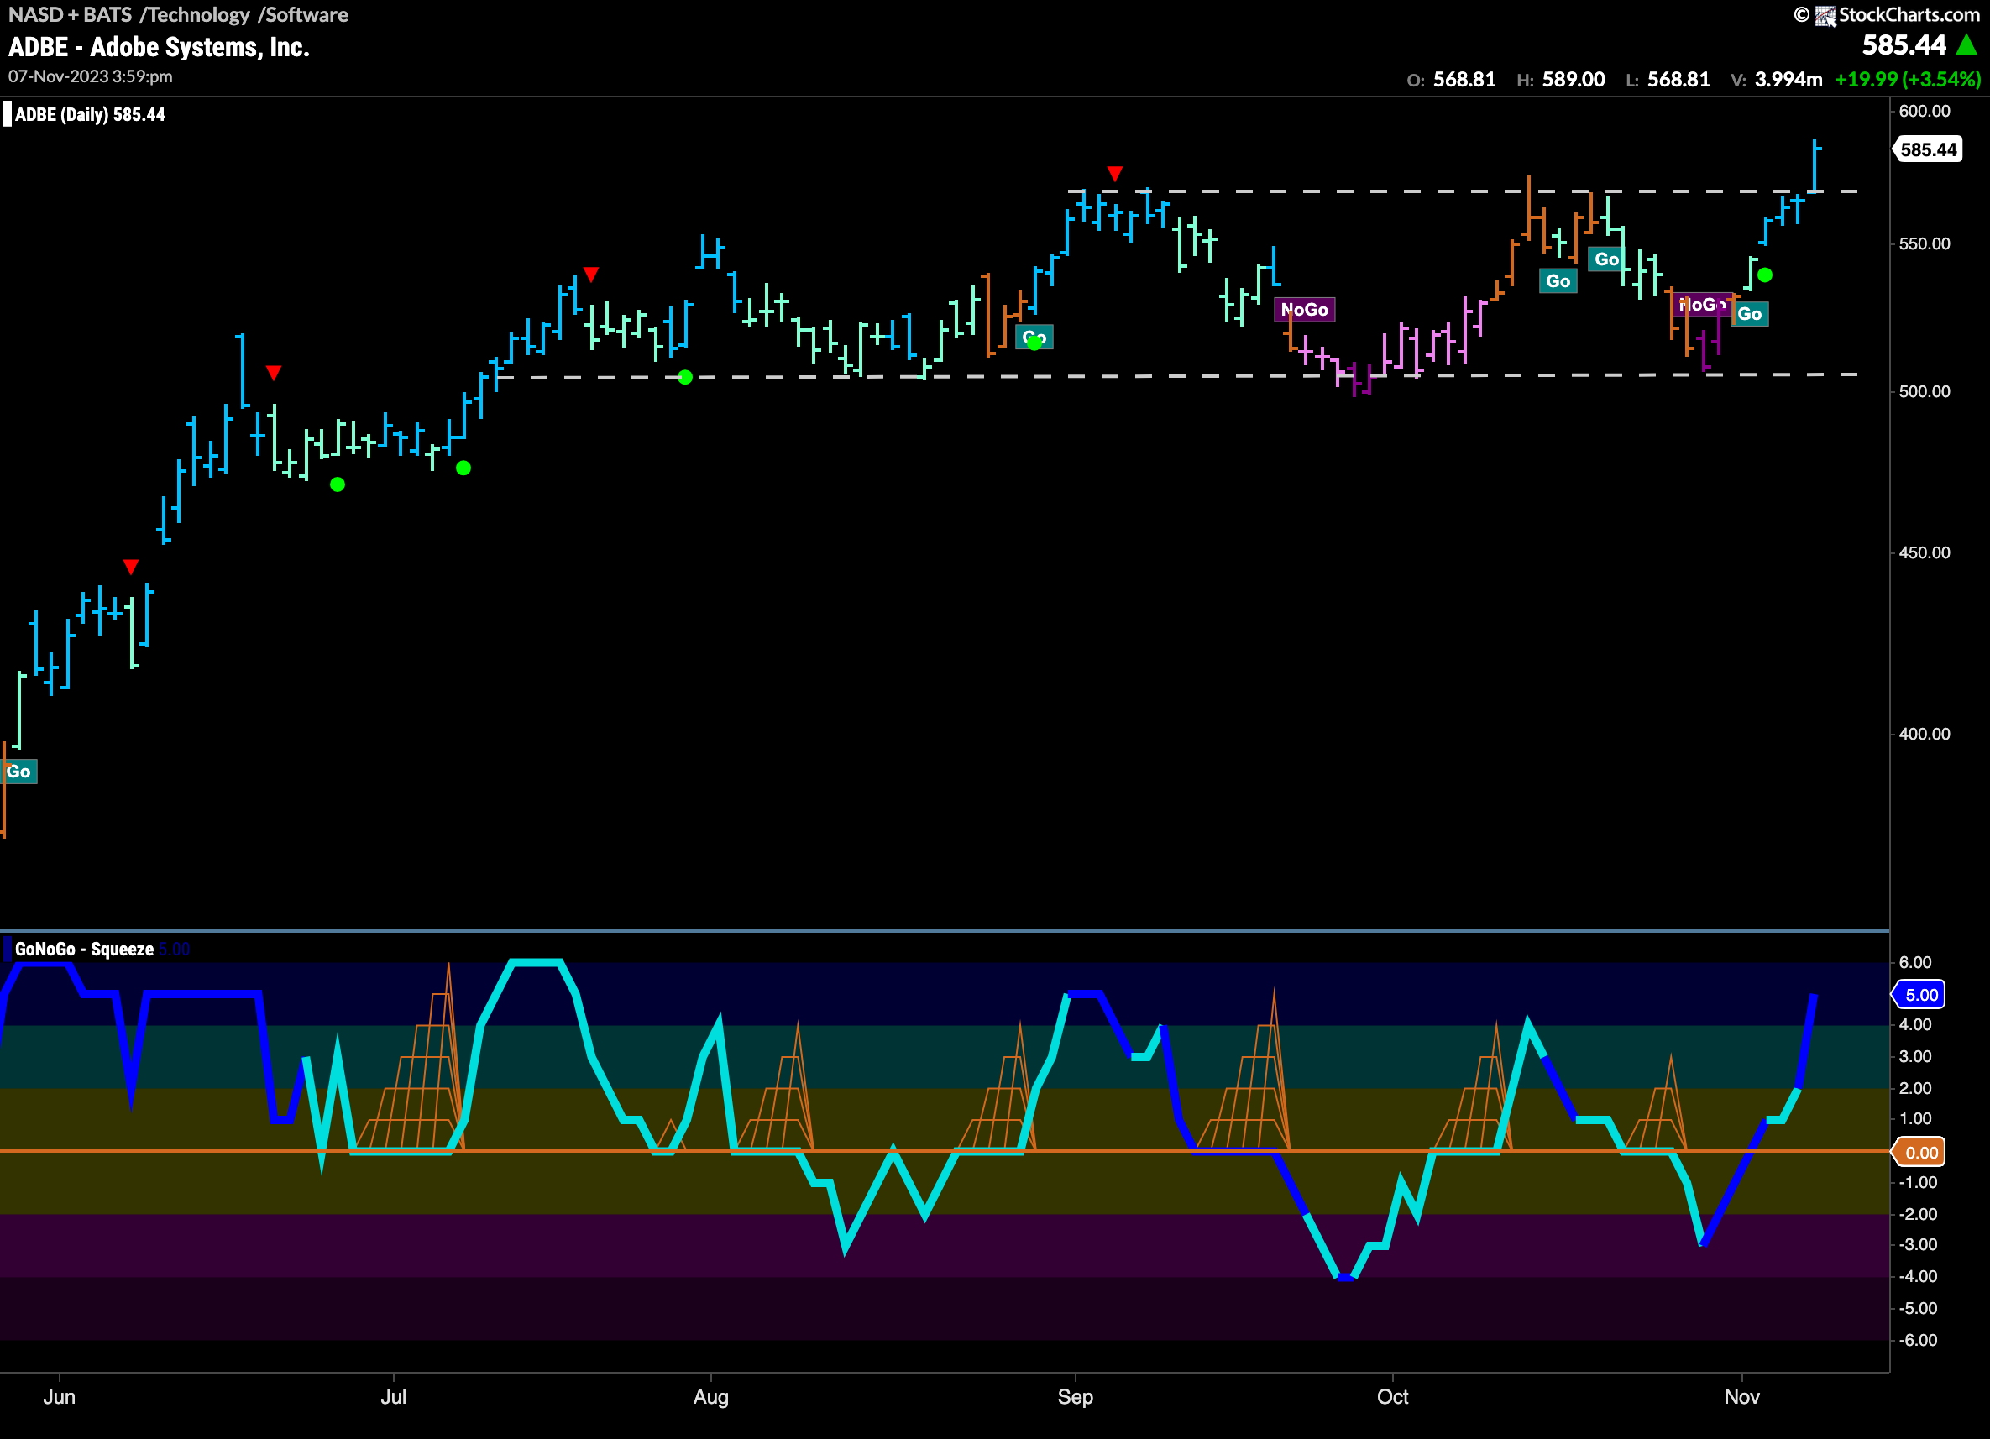1990x1439 pixels.
Task: Click the green up arrow beside 585.44
Action: pos(1967,44)
